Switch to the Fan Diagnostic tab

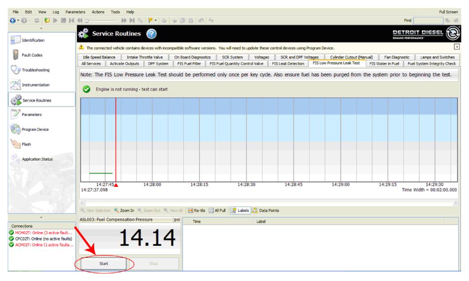(396, 57)
